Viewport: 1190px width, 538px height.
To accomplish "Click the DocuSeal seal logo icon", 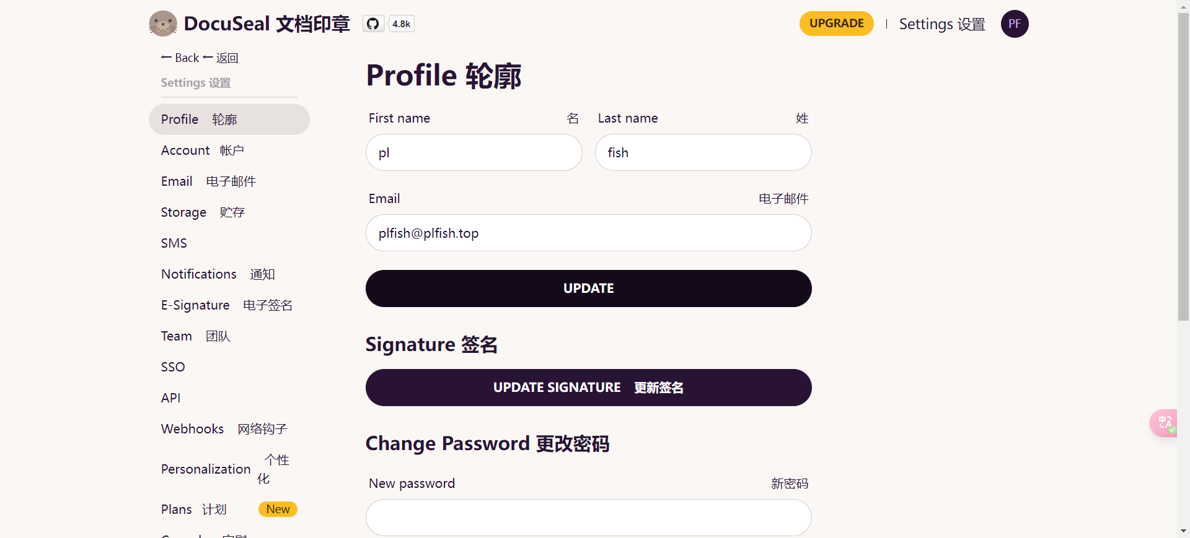I will click(x=163, y=24).
